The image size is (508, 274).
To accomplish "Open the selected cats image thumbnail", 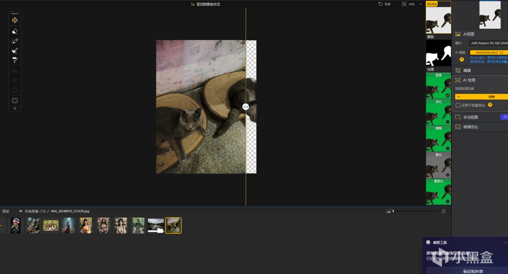I will (x=173, y=225).
